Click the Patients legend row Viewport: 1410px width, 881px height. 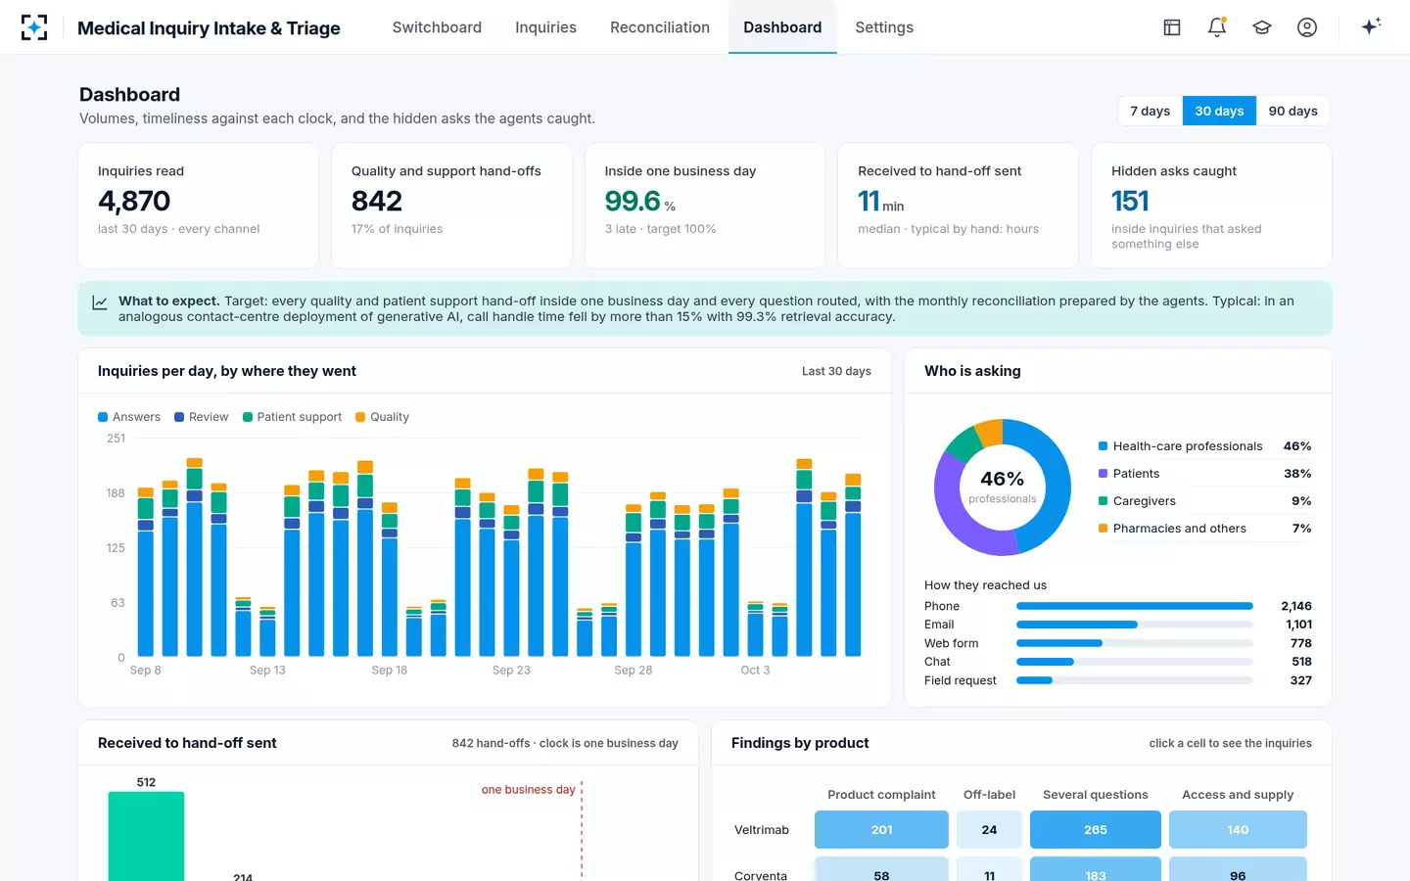1204,474
